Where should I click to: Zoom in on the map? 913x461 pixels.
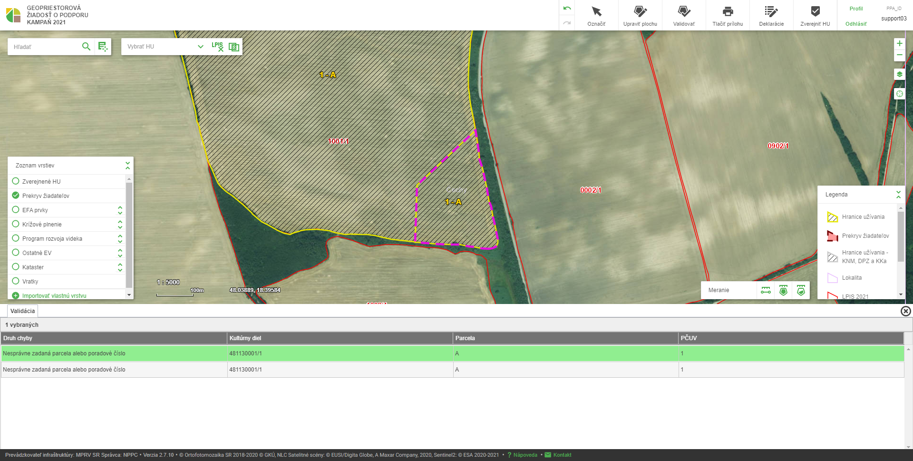[899, 43]
